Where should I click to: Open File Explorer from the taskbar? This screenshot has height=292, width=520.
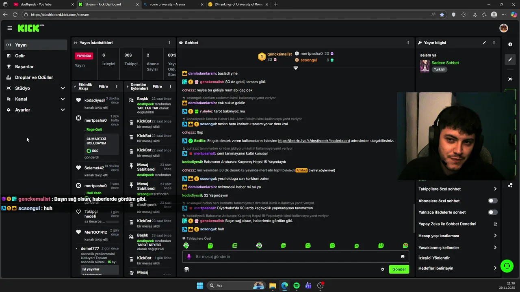click(273, 286)
